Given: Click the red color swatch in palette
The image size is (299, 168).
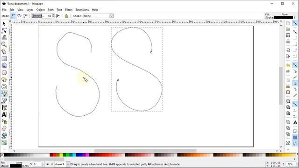Looking at the screenshot, I should click(x=54, y=155).
